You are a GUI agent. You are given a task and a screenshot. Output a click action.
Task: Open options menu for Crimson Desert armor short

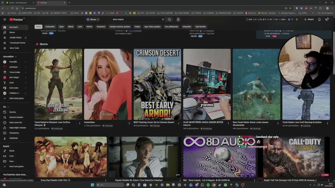pos(179,123)
